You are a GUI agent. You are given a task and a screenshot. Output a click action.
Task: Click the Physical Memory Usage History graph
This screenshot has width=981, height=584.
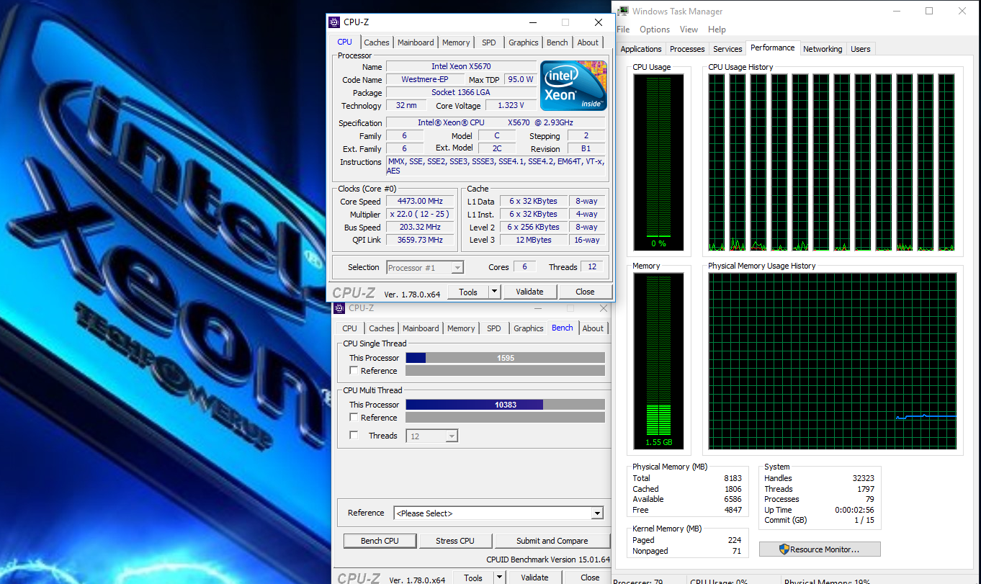tap(832, 361)
